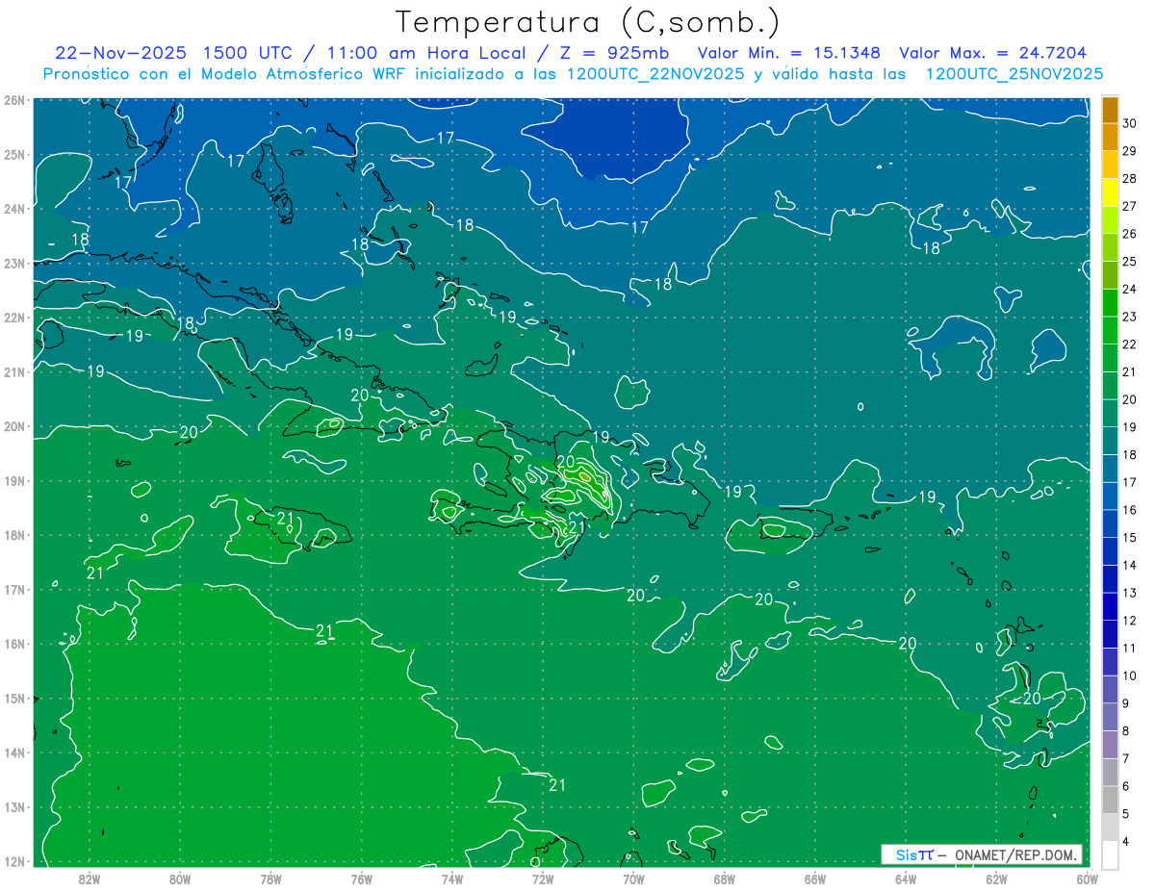Click the 12N latitude axis label
The image size is (1155, 892).
pyautogui.click(x=13, y=861)
